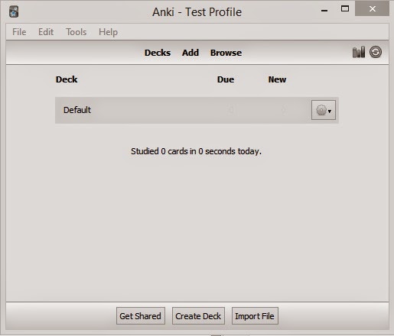Open the Default deck gear options dropdown
The image size is (394, 336).
[324, 110]
